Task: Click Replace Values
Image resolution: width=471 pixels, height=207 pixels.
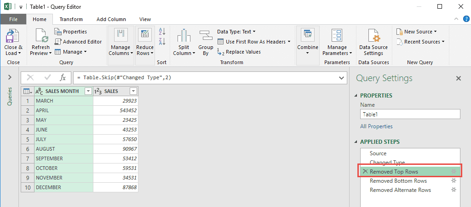Action: tap(239, 52)
